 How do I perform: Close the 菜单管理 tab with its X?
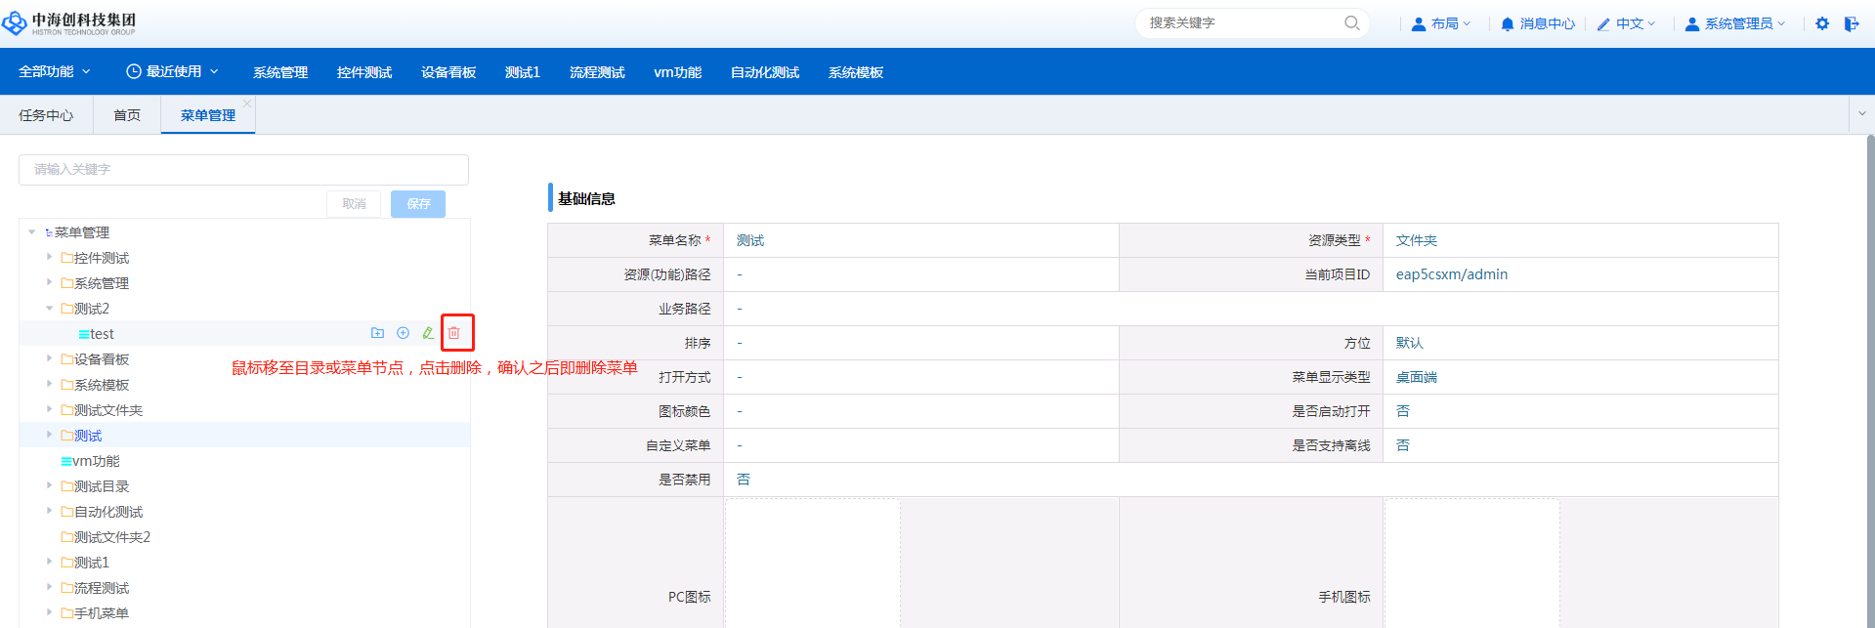pyautogui.click(x=247, y=104)
